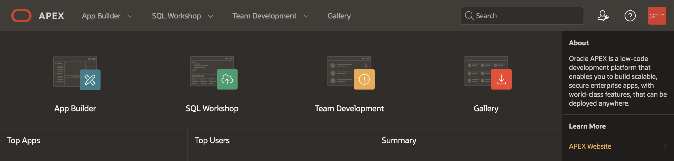
Task: Open the Oracle APEX account avatar
Action: tap(657, 16)
